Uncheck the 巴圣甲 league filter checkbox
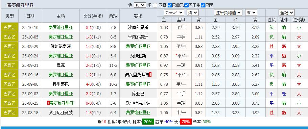The width and height of the screenshot is (308, 129). pyautogui.click(x=187, y=5)
